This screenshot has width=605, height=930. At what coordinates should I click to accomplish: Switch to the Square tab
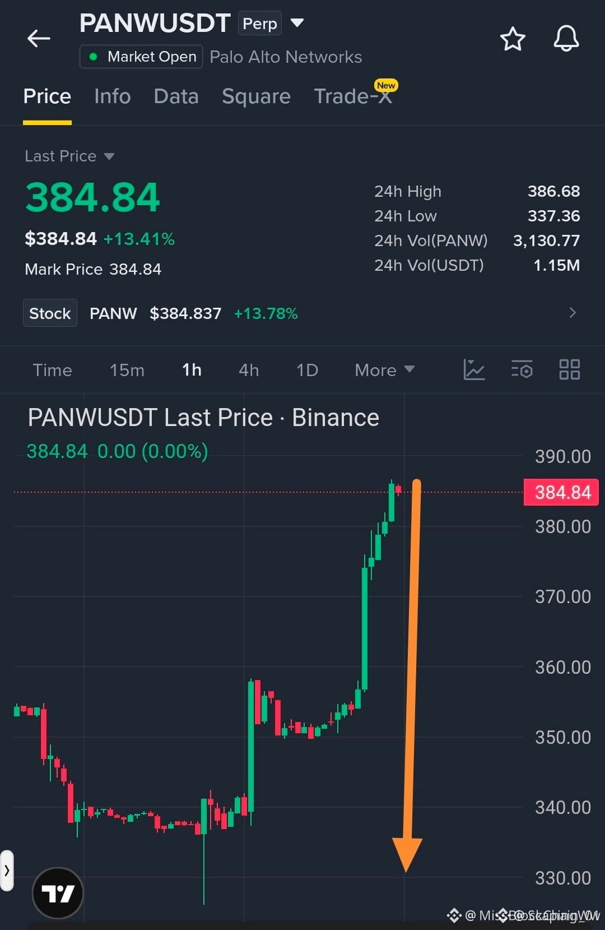256,96
